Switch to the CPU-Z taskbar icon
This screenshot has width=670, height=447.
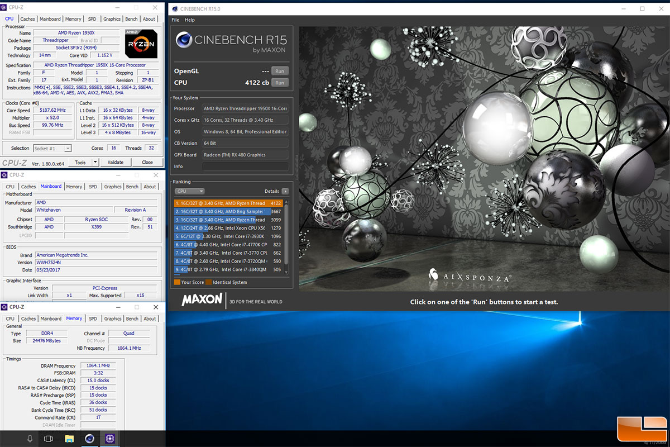click(x=109, y=439)
